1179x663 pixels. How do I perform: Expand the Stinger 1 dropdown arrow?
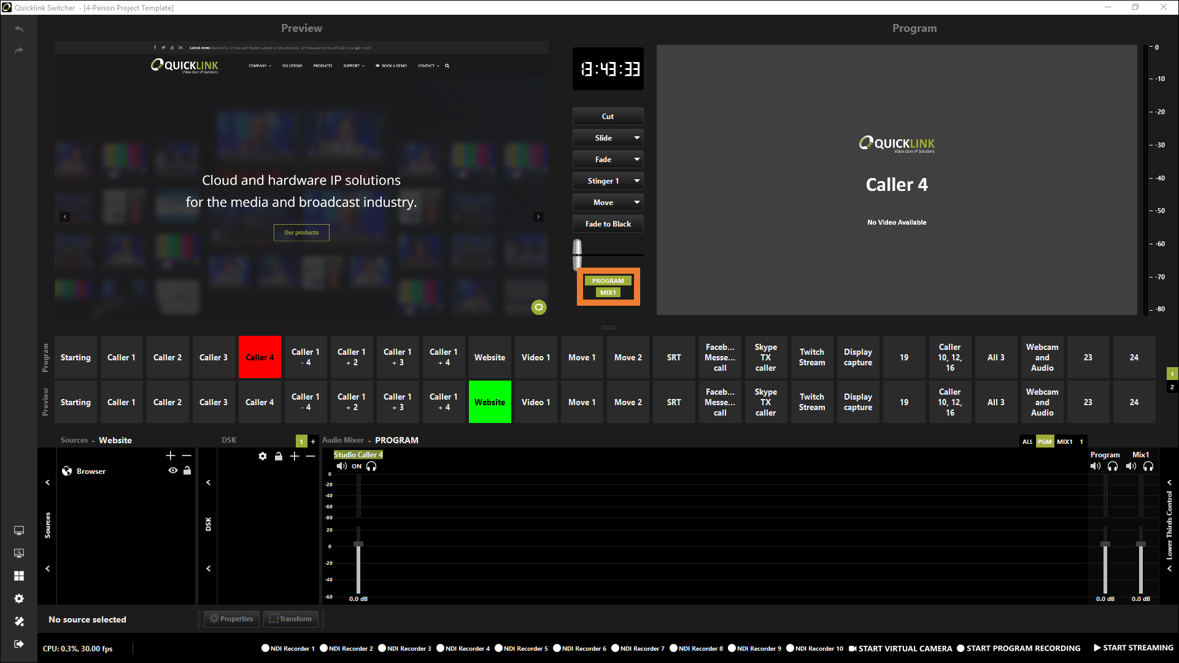[637, 181]
